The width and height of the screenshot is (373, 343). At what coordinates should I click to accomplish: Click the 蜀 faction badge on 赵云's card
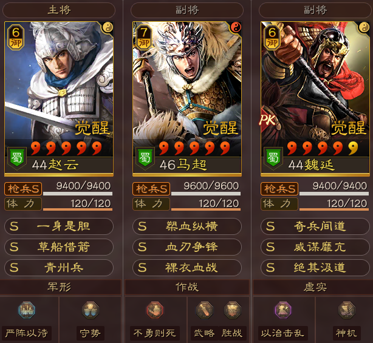17,158
